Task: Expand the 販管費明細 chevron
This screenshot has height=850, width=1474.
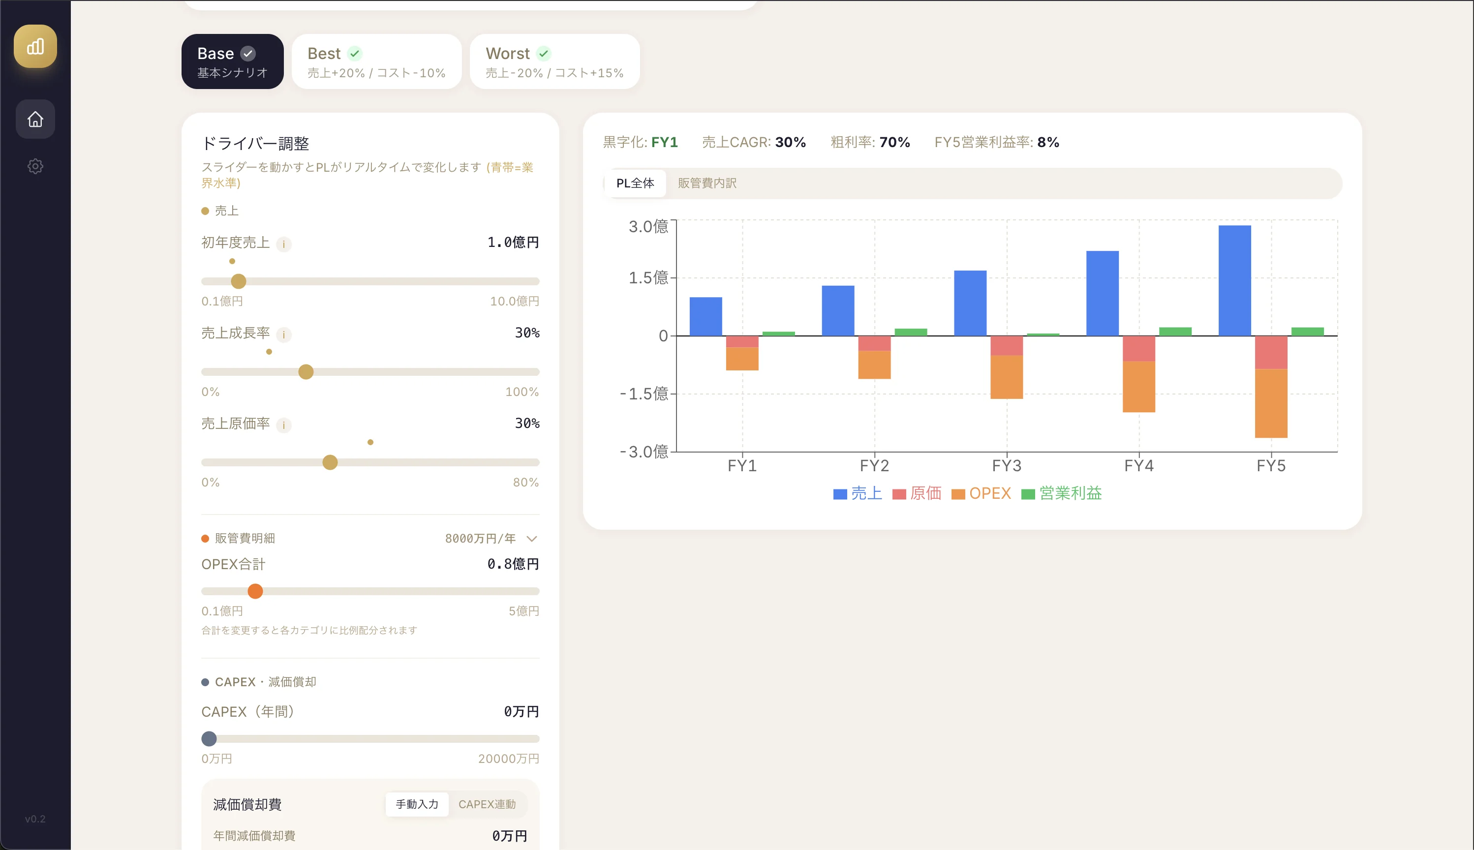Action: pos(532,538)
